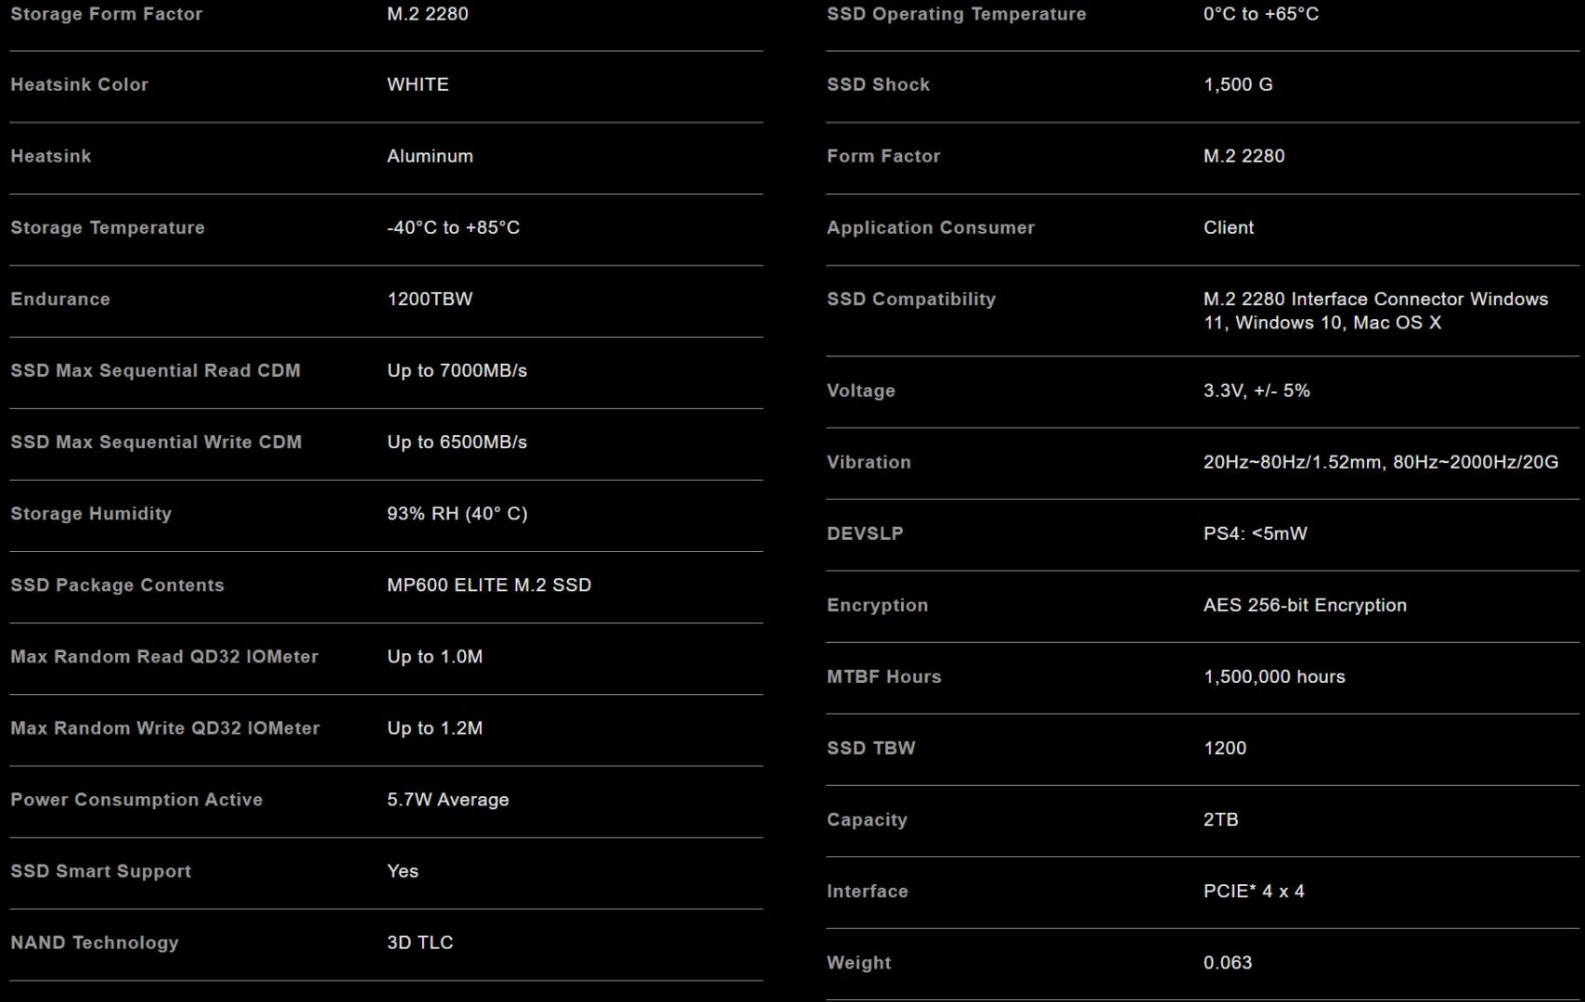Image resolution: width=1585 pixels, height=1002 pixels.
Task: Select the AES 256-bit Encryption text
Action: (1305, 605)
